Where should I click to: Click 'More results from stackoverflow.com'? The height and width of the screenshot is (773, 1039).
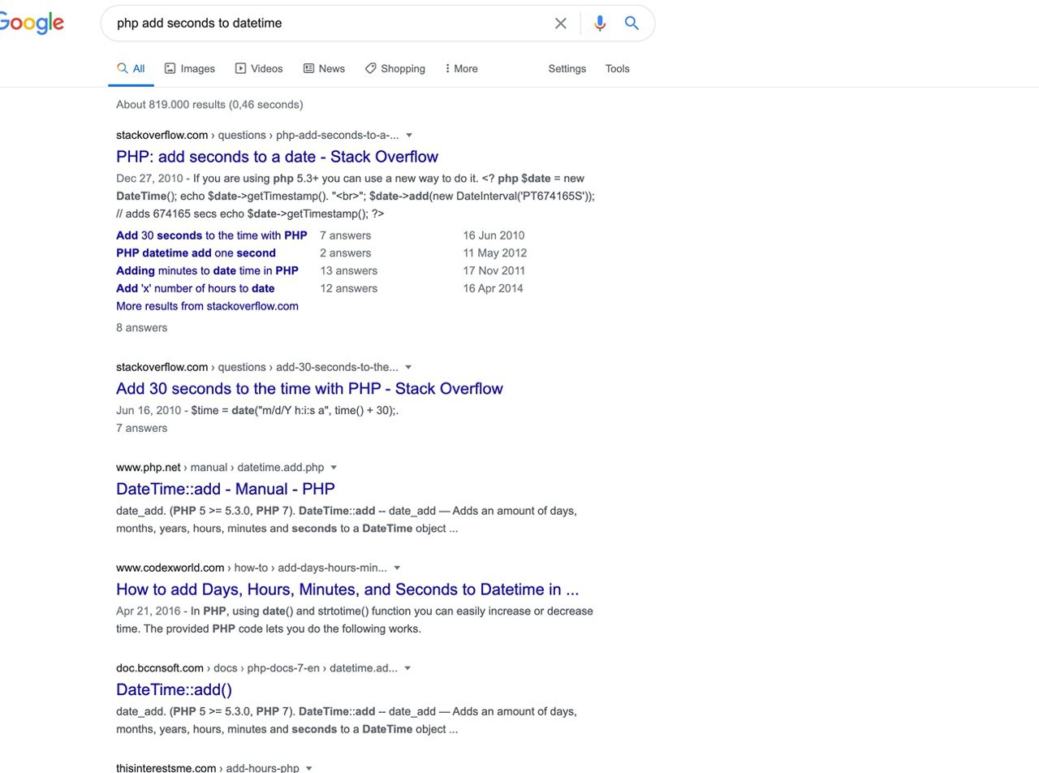207,307
